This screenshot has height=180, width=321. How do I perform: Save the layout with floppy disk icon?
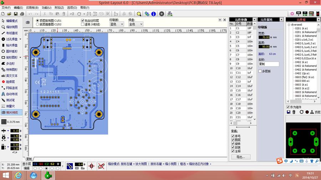coord(16,14)
